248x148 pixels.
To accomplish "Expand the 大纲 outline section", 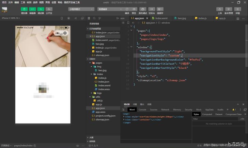I will coord(103,137).
